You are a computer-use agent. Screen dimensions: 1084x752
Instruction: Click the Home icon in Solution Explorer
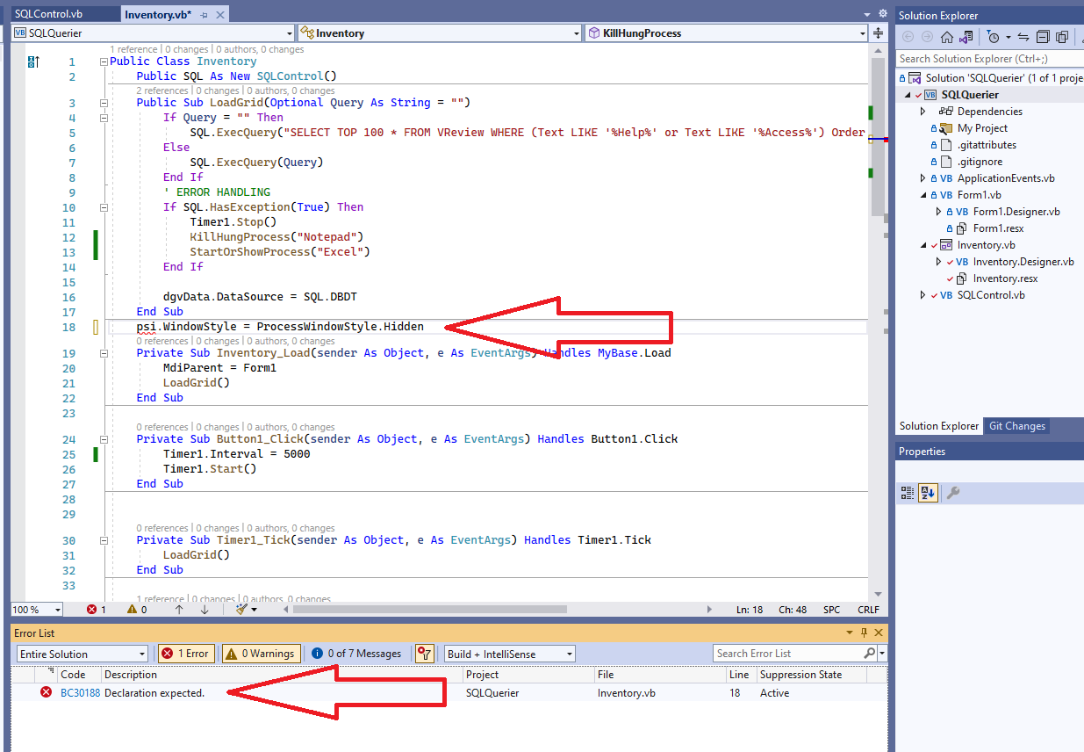(x=947, y=37)
